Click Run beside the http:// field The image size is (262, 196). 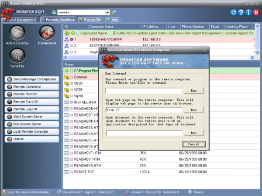click(193, 110)
